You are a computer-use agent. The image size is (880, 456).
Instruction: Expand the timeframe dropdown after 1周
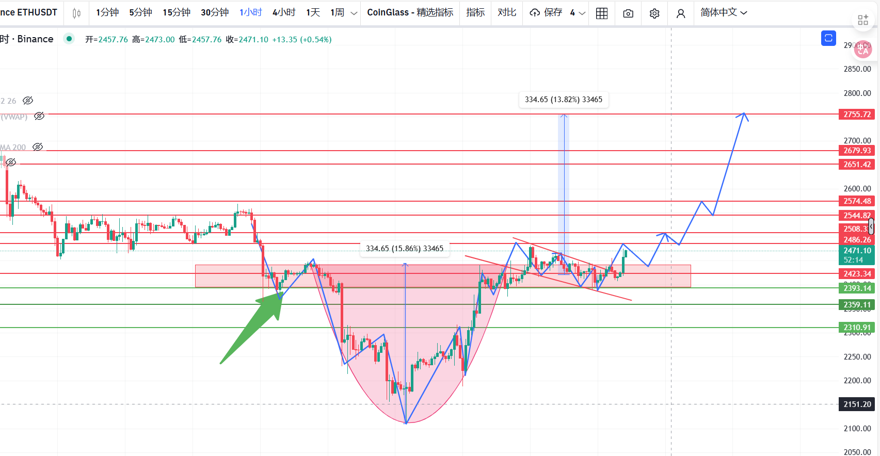354,13
